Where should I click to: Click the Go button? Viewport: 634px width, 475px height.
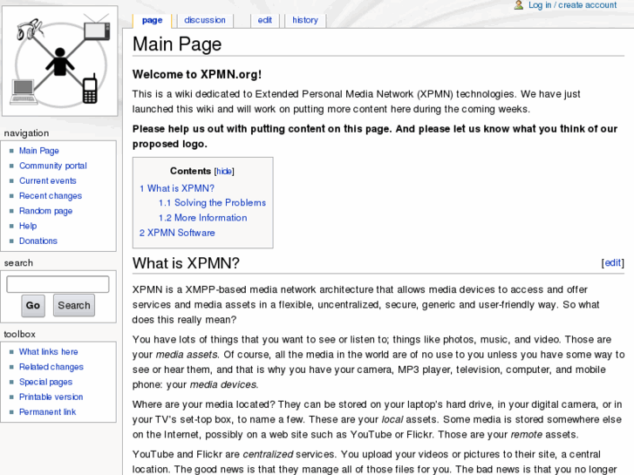pyautogui.click(x=33, y=305)
